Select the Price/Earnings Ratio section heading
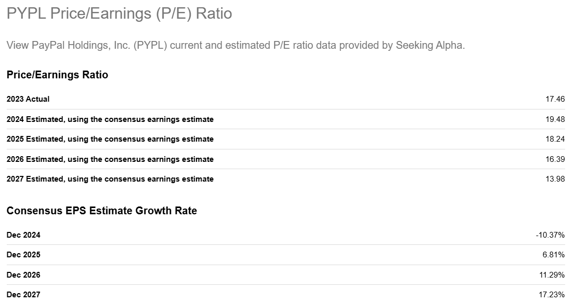This screenshot has height=303, width=575. click(x=57, y=75)
